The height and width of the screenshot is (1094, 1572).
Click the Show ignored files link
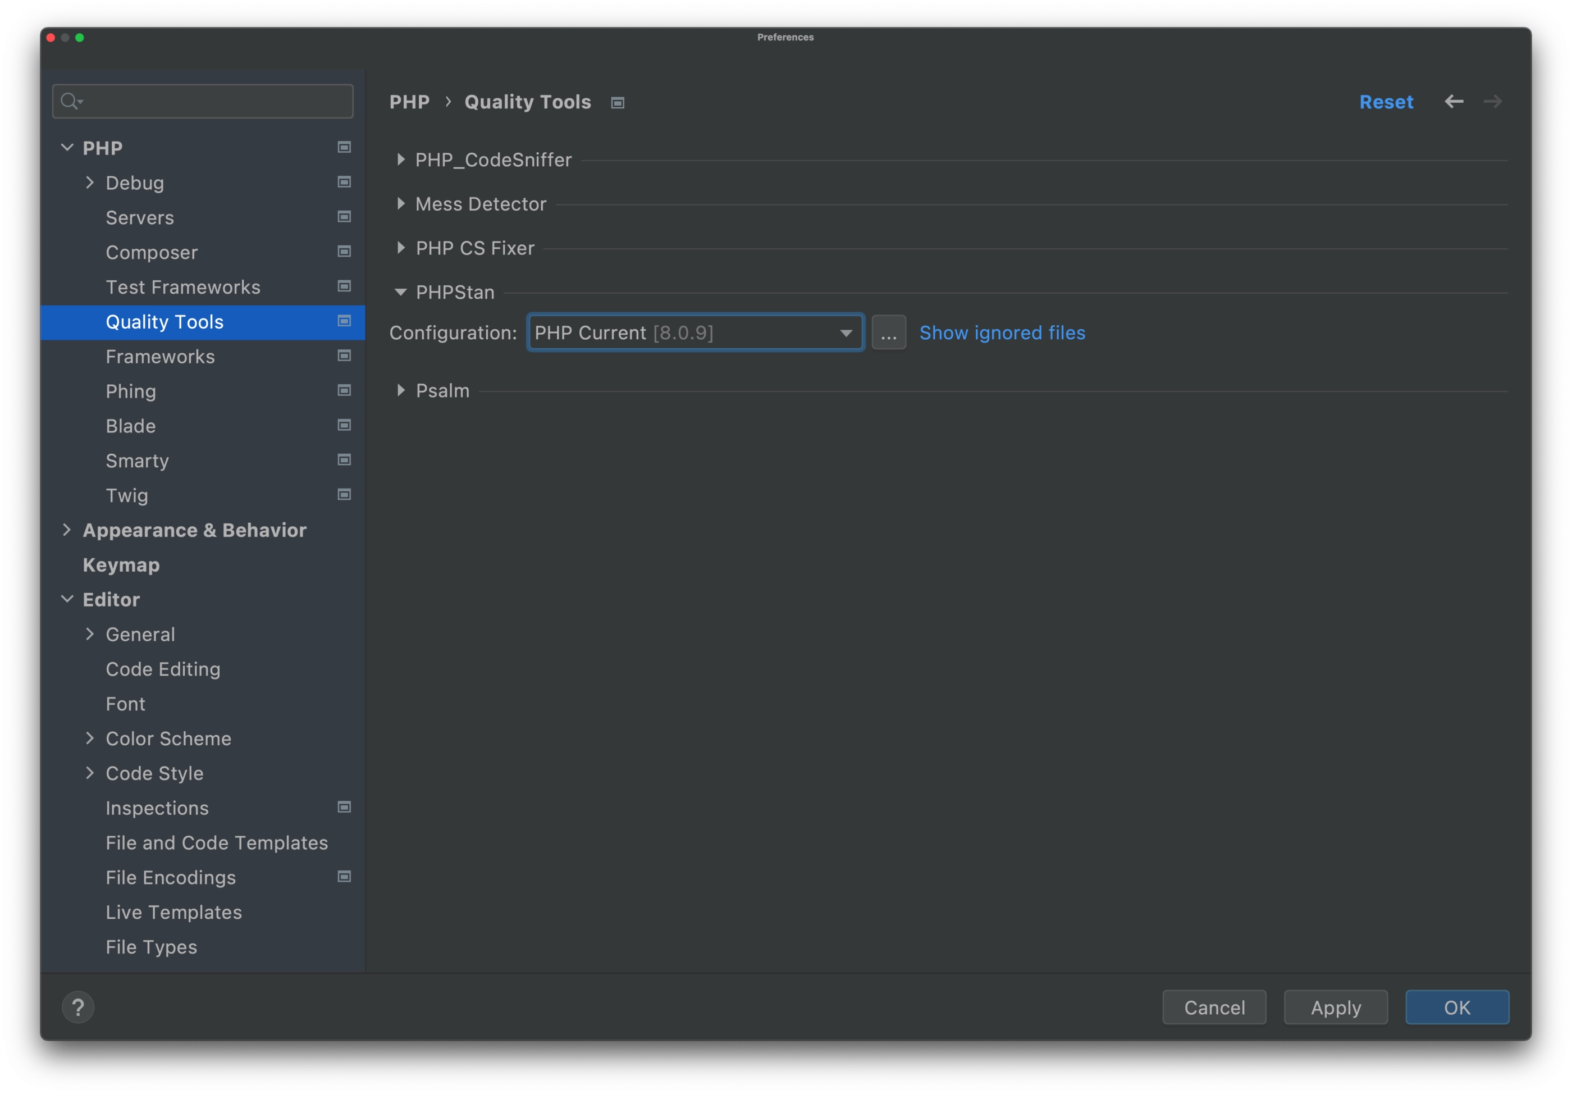pos(1002,333)
